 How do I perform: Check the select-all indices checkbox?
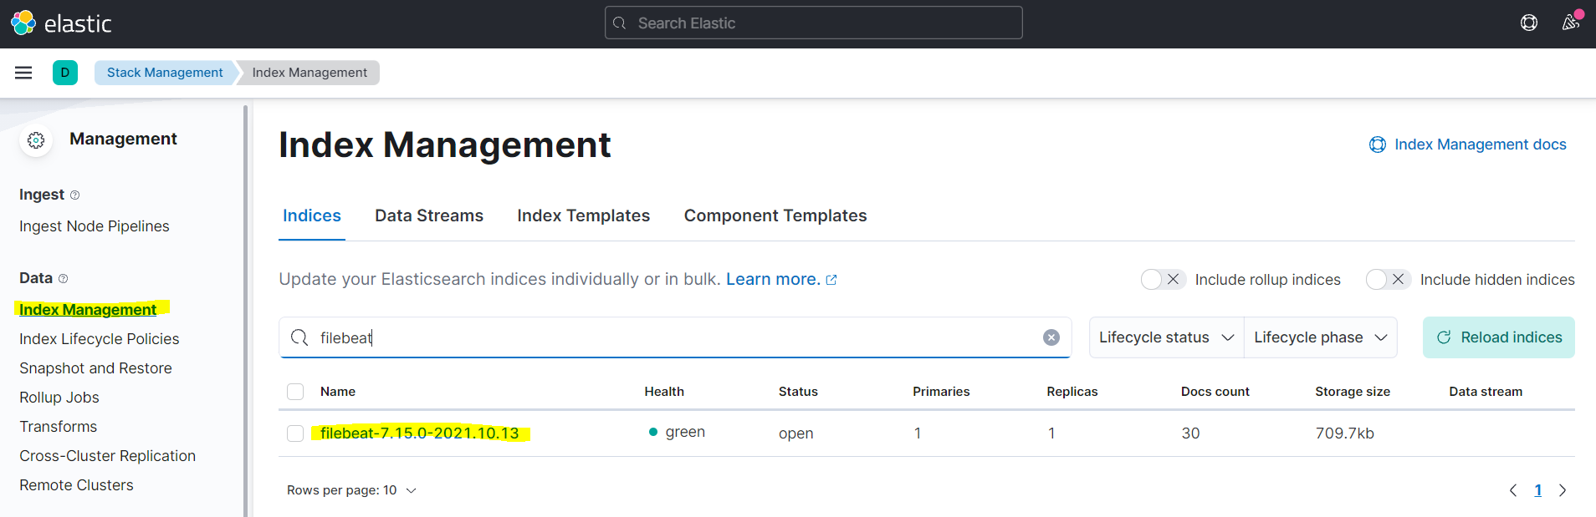295,392
